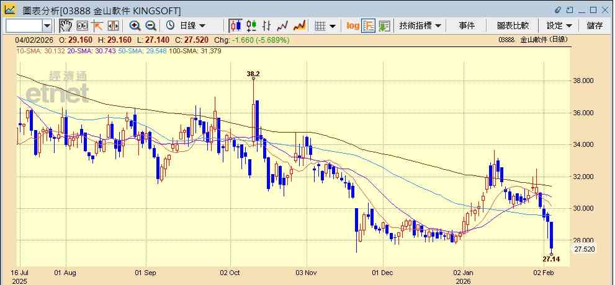615x285 pixels.
Task: Open the stock code combo box arrow
Action: (47, 26)
